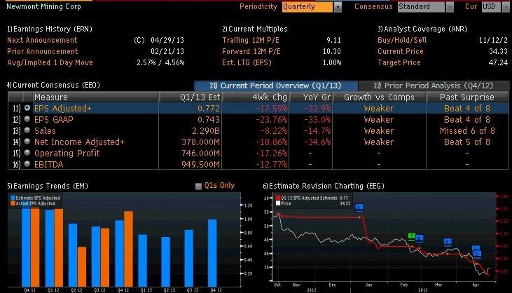Click the white Price legend swatch
This screenshot has height=293, width=512.
coord(278,203)
